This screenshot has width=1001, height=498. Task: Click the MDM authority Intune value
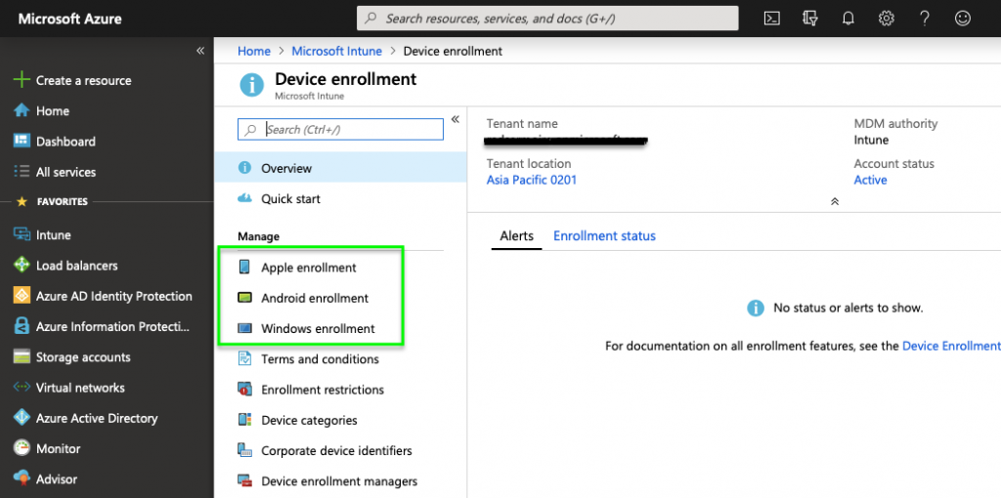pyautogui.click(x=871, y=140)
